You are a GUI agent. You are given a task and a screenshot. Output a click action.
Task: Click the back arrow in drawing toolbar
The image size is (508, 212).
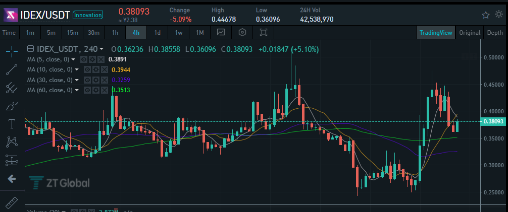pyautogui.click(x=12, y=178)
